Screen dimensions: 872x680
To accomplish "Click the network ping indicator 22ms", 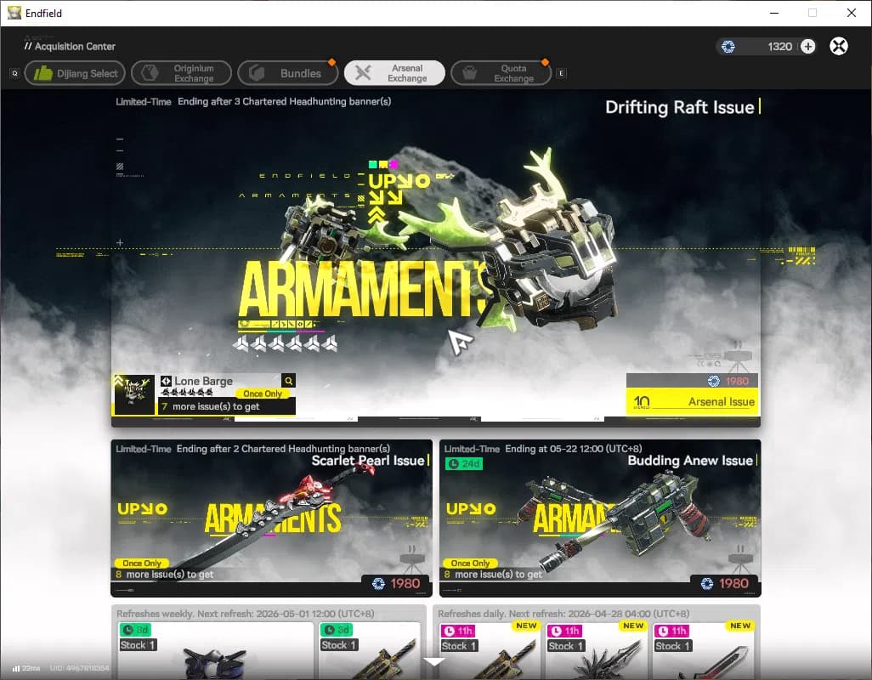I will (26, 668).
